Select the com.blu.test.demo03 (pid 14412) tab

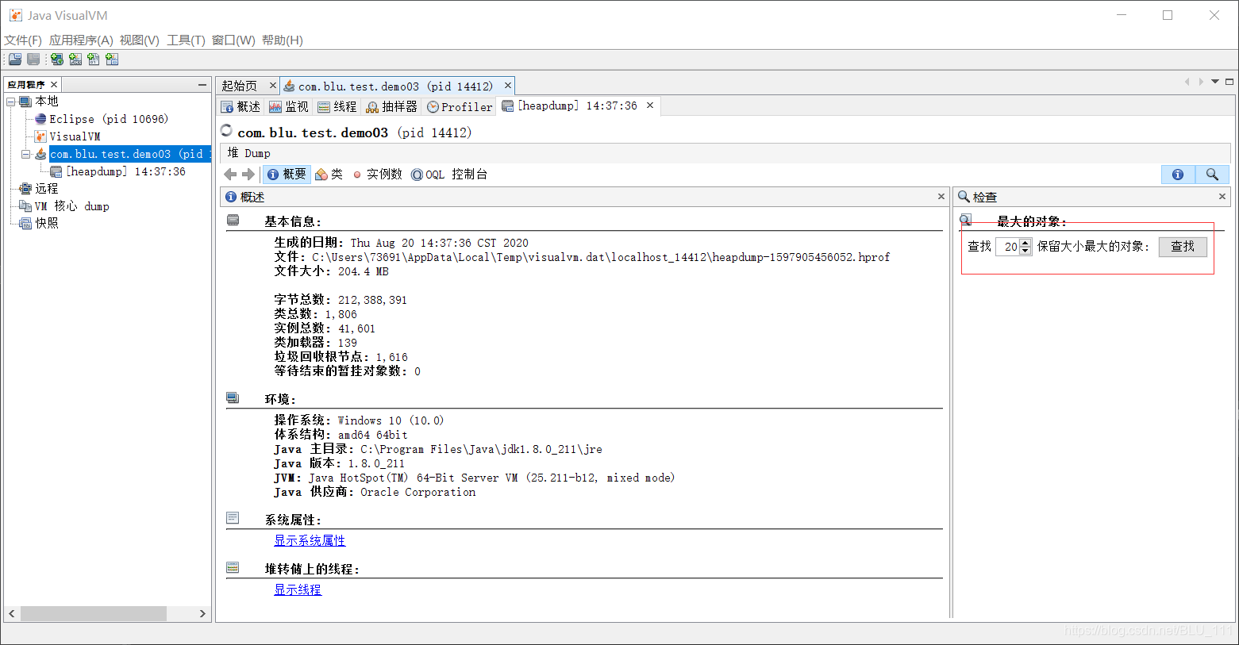395,86
